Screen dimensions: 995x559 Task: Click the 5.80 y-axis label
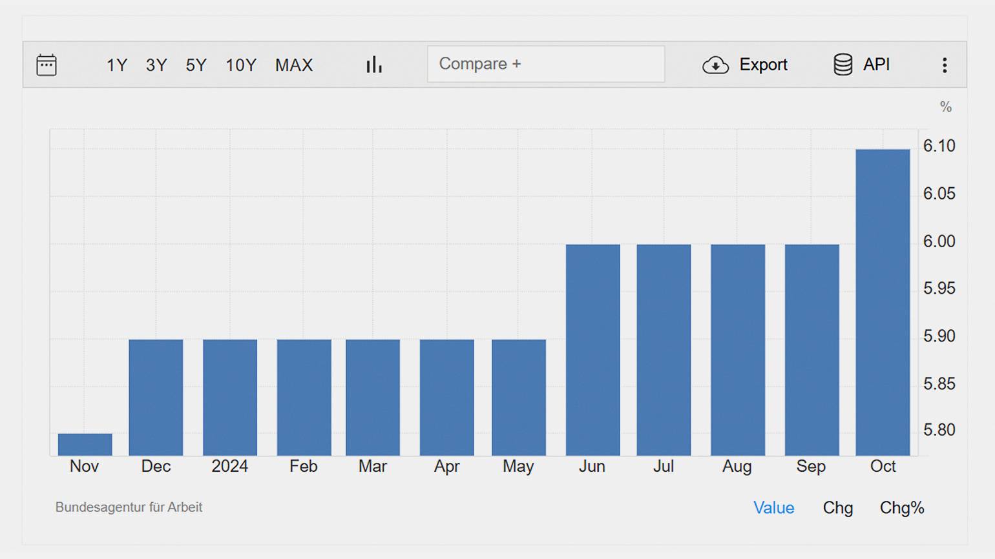point(939,430)
